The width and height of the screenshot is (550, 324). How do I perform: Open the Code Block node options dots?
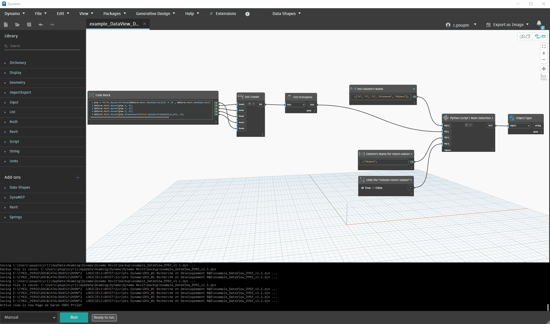tap(216, 122)
